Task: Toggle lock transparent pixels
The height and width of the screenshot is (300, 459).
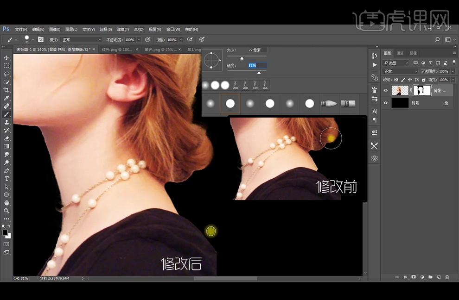Action: point(396,80)
